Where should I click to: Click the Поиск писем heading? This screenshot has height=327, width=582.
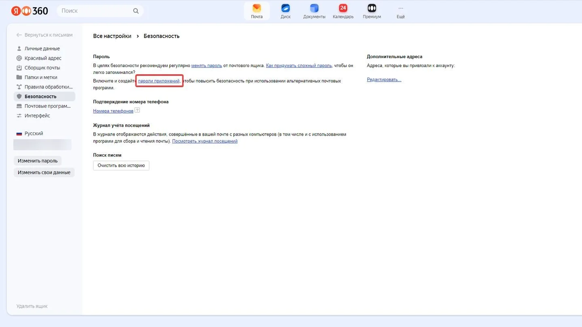click(108, 155)
